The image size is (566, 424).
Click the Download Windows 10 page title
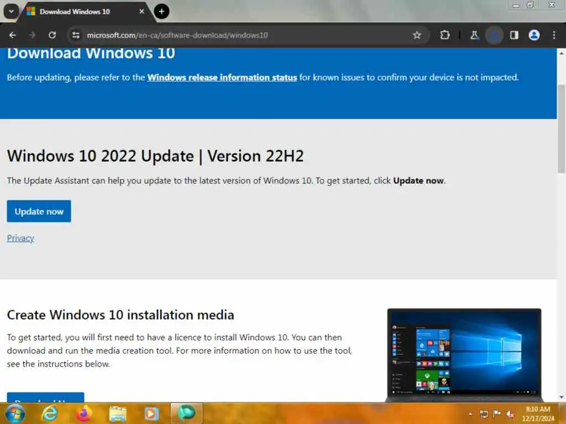point(91,54)
